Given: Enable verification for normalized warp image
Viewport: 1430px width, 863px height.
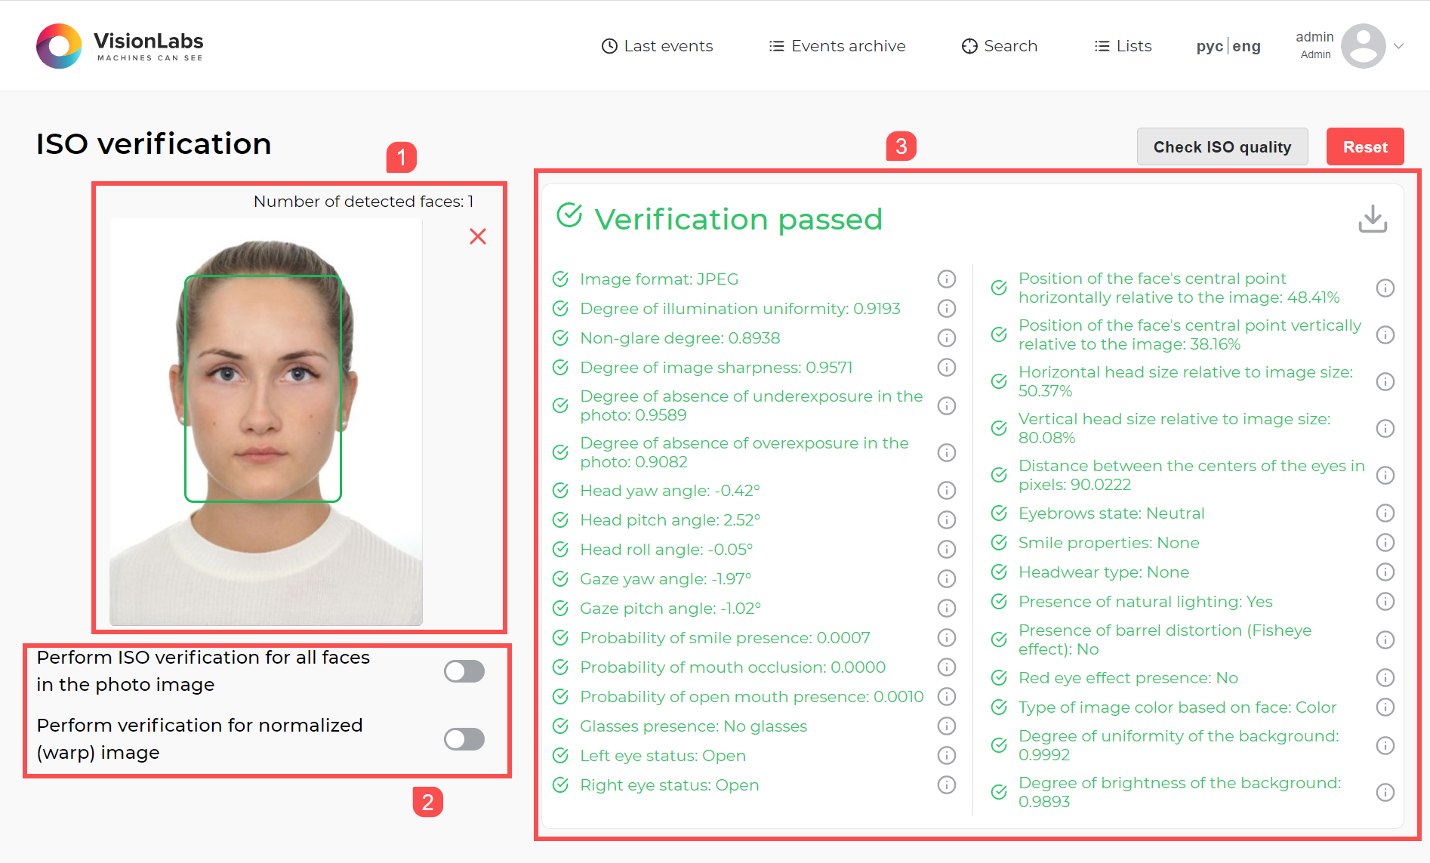Looking at the screenshot, I should point(464,738).
